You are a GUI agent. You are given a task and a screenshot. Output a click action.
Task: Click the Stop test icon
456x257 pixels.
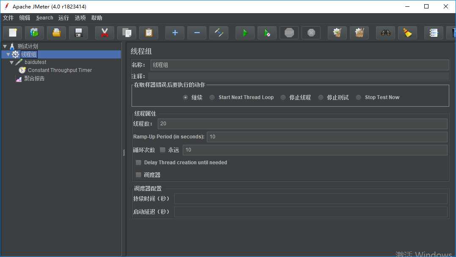289,33
